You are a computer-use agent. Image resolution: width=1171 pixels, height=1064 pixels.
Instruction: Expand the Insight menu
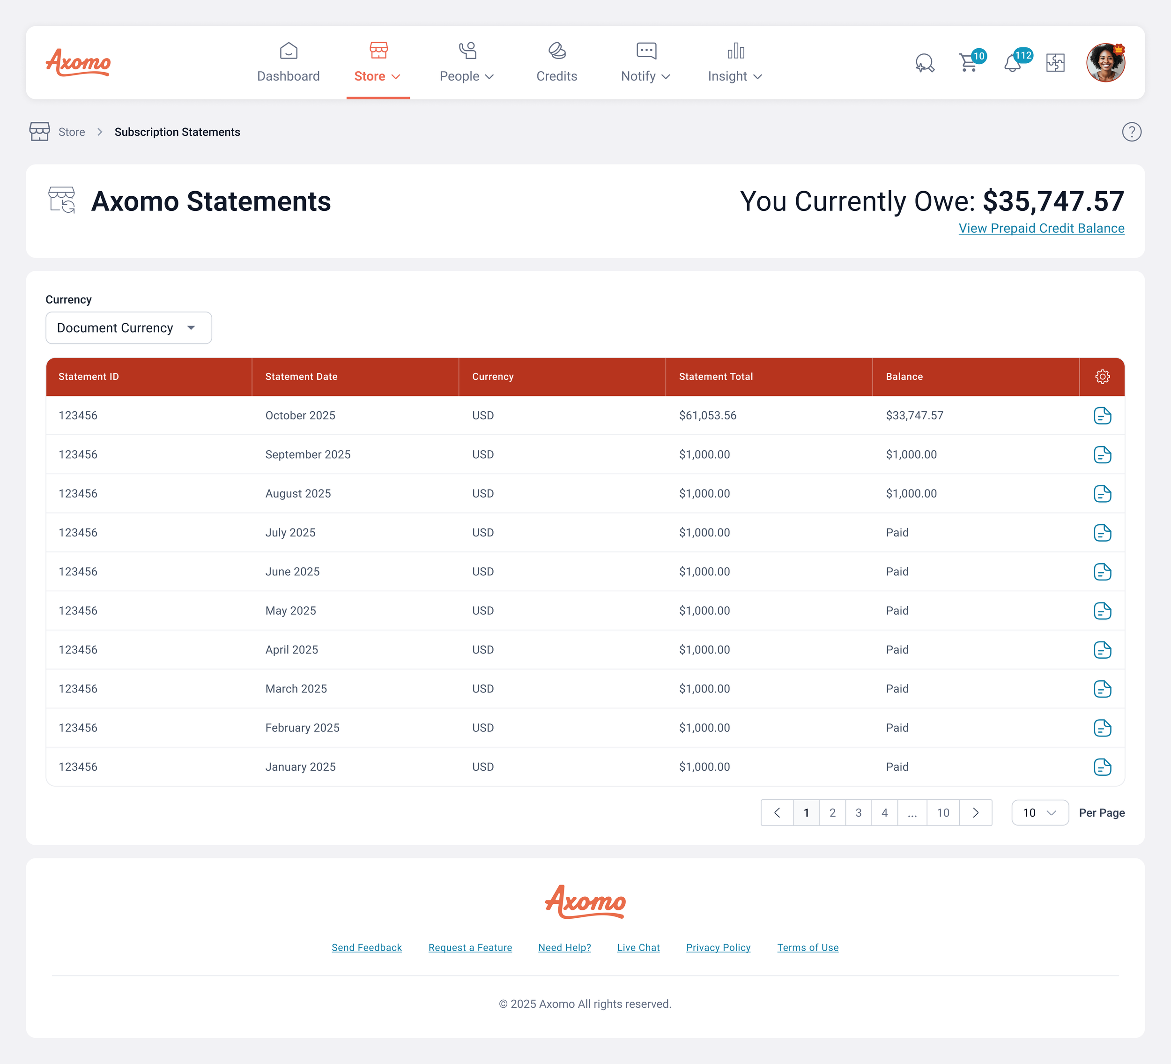point(734,64)
